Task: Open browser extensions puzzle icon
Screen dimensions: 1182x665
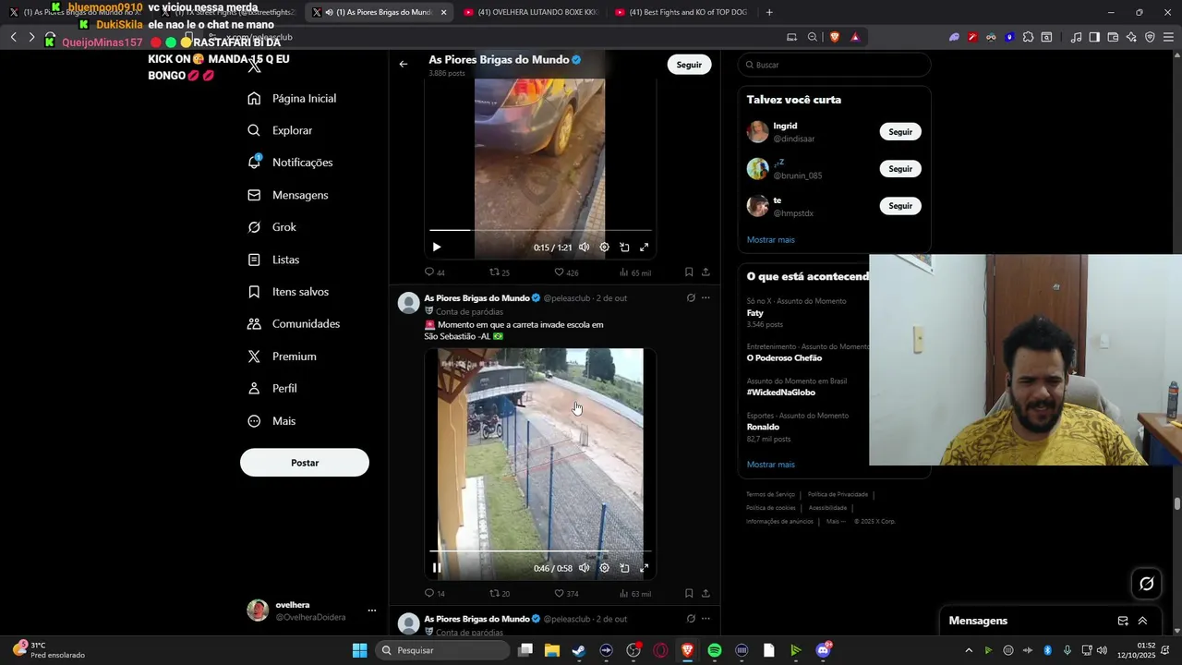Action: [1028, 37]
